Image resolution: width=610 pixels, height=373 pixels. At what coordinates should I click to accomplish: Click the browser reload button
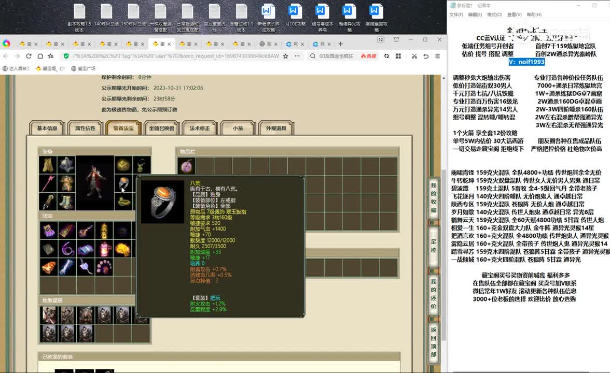[29, 56]
